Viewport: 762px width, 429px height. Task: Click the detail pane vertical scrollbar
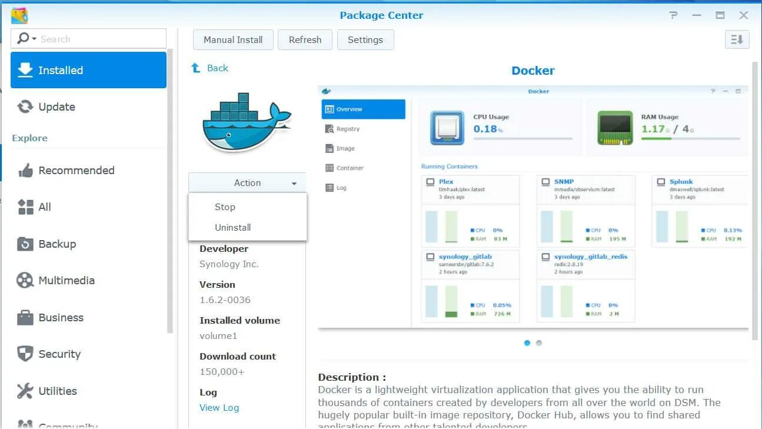tap(756, 200)
